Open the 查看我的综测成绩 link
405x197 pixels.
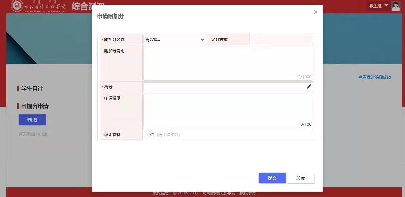[x=374, y=77]
